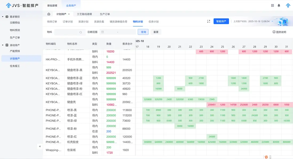This screenshot has width=293, height=159.
Task: Collapse the sidebar with double-arrow icon
Action: pyautogui.click(x=40, y=146)
